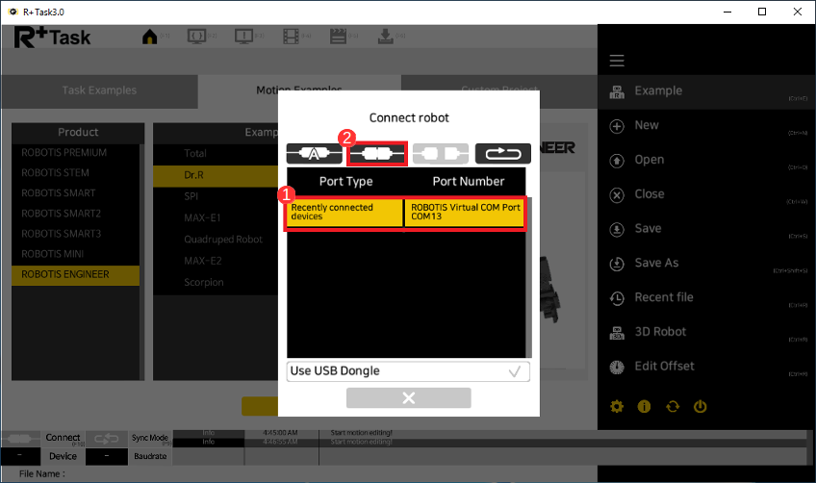Image resolution: width=816 pixels, height=483 pixels.
Task: Click the home icon in top toolbar
Action: coord(150,38)
